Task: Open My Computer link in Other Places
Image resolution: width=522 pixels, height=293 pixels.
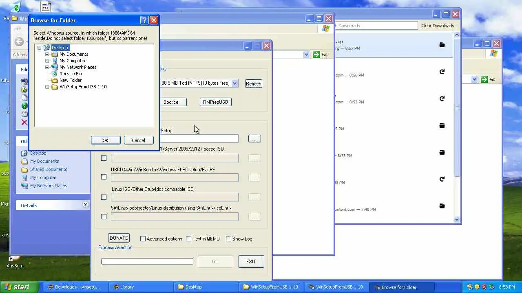Action: coord(43,177)
